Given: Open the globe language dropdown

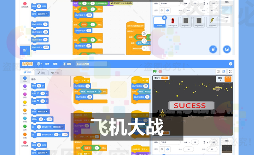Looking at the screenshot, I should pos(39,64).
